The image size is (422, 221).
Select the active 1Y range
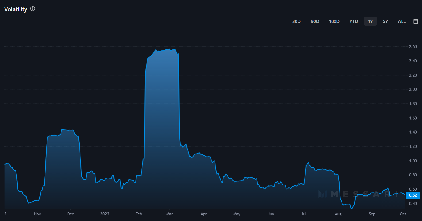[x=370, y=21]
